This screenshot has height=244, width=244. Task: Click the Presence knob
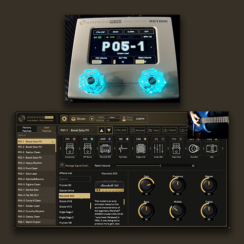click(x=178, y=185)
